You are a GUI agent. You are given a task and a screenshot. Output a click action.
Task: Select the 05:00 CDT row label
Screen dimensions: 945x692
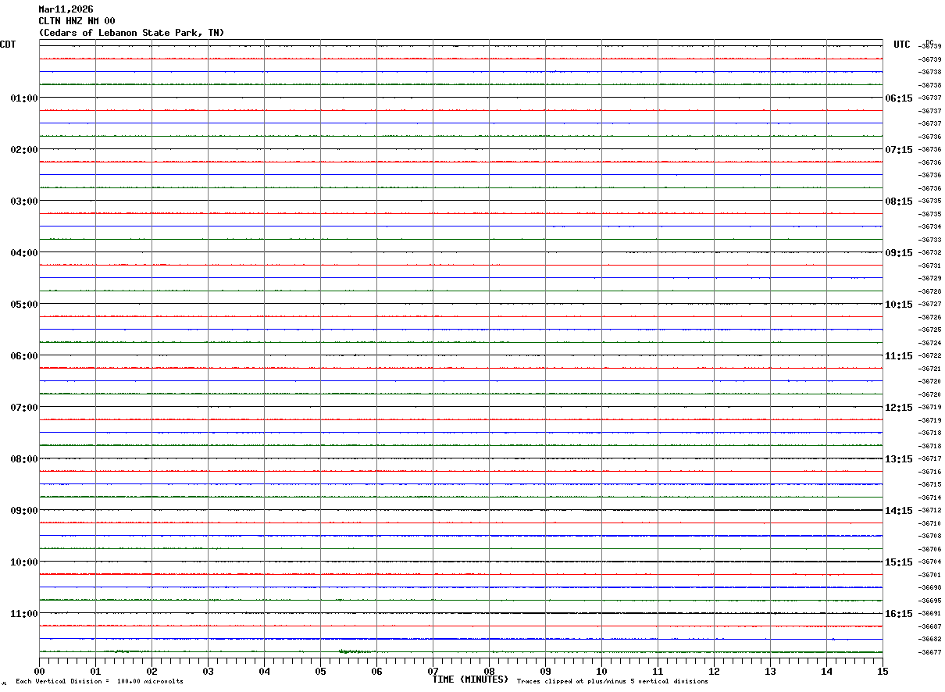click(24, 305)
